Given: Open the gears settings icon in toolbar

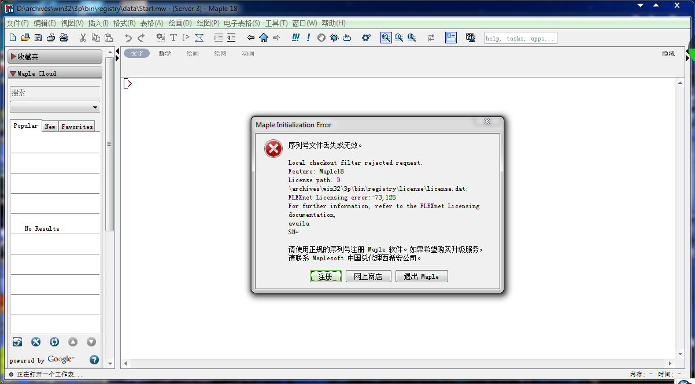Looking at the screenshot, I should [x=366, y=38].
